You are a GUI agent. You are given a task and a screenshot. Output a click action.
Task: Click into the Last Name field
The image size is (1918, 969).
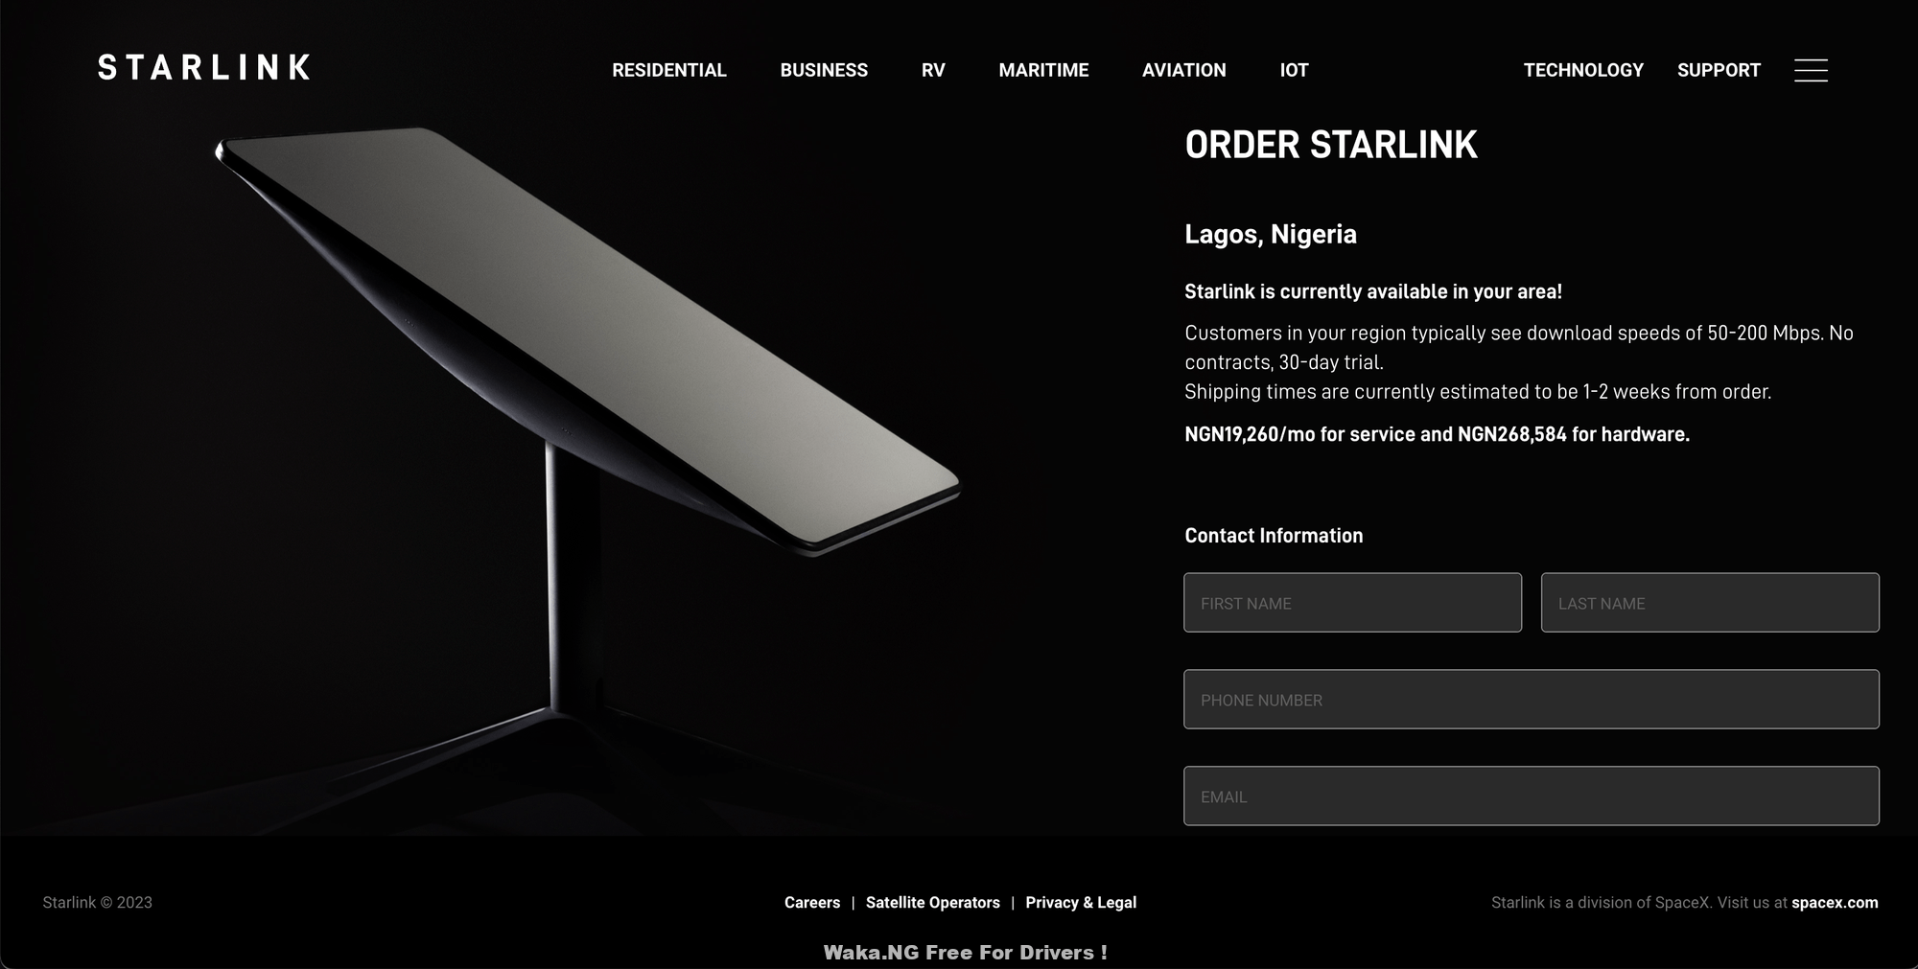[x=1710, y=603]
